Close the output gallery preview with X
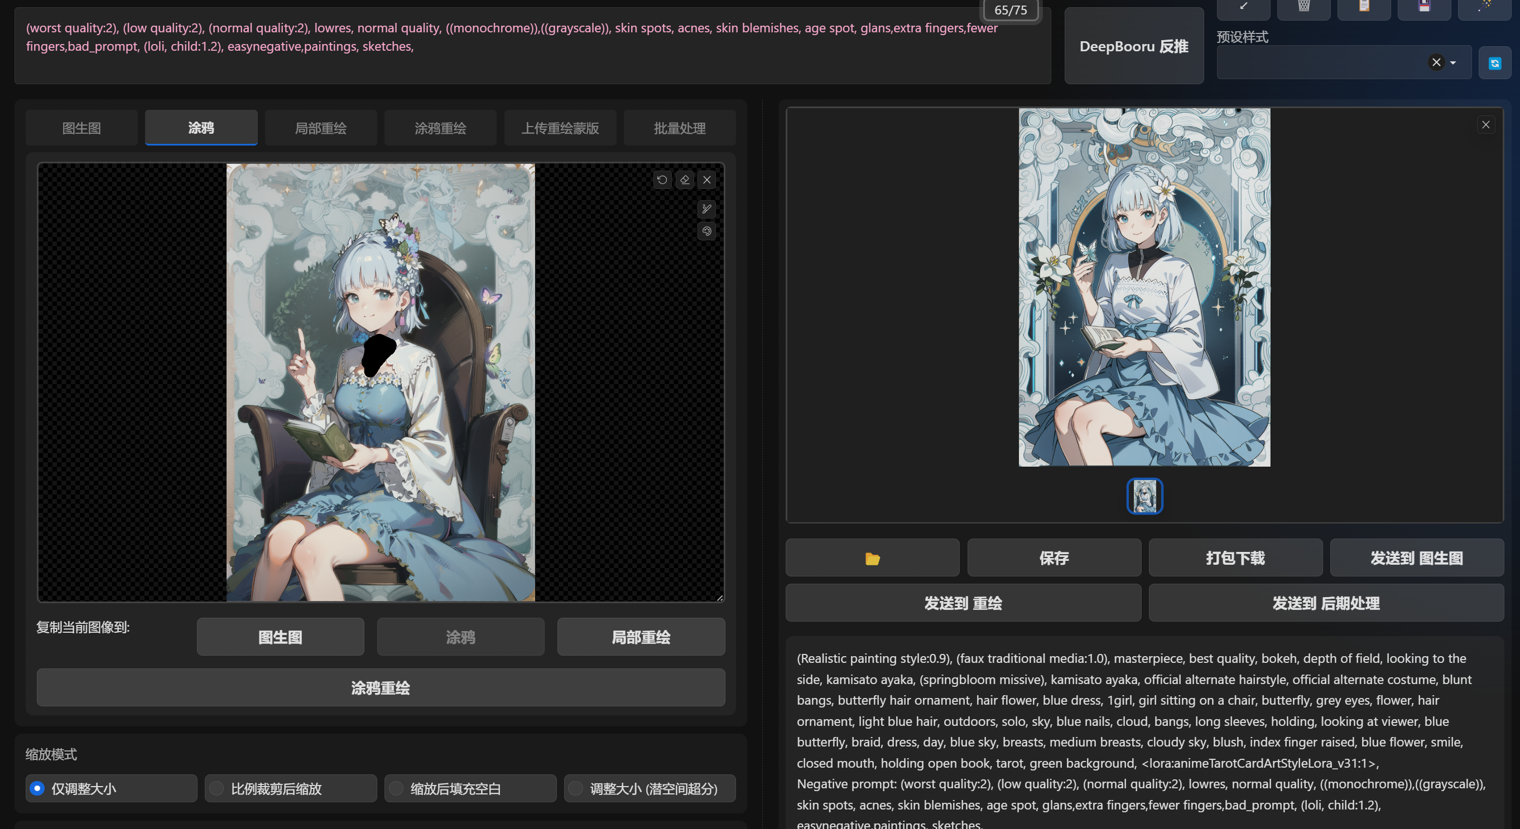Screen dimensions: 1520x829 point(1486,125)
